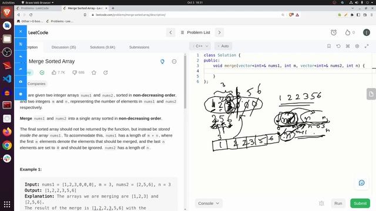Open the feedback smiley chat button

tap(362, 183)
